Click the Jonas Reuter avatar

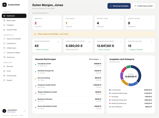click(x=4, y=111)
